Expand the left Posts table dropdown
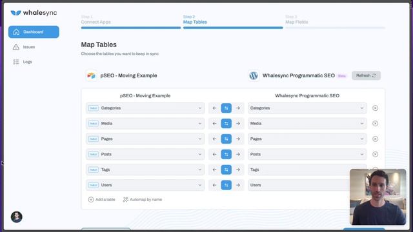 (145, 154)
